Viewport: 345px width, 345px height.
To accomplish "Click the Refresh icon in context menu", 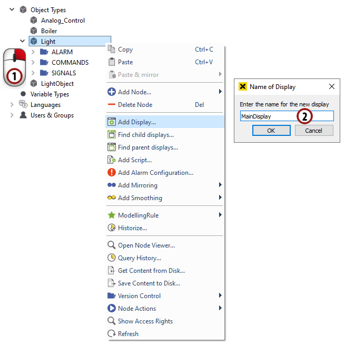I will tap(111, 333).
